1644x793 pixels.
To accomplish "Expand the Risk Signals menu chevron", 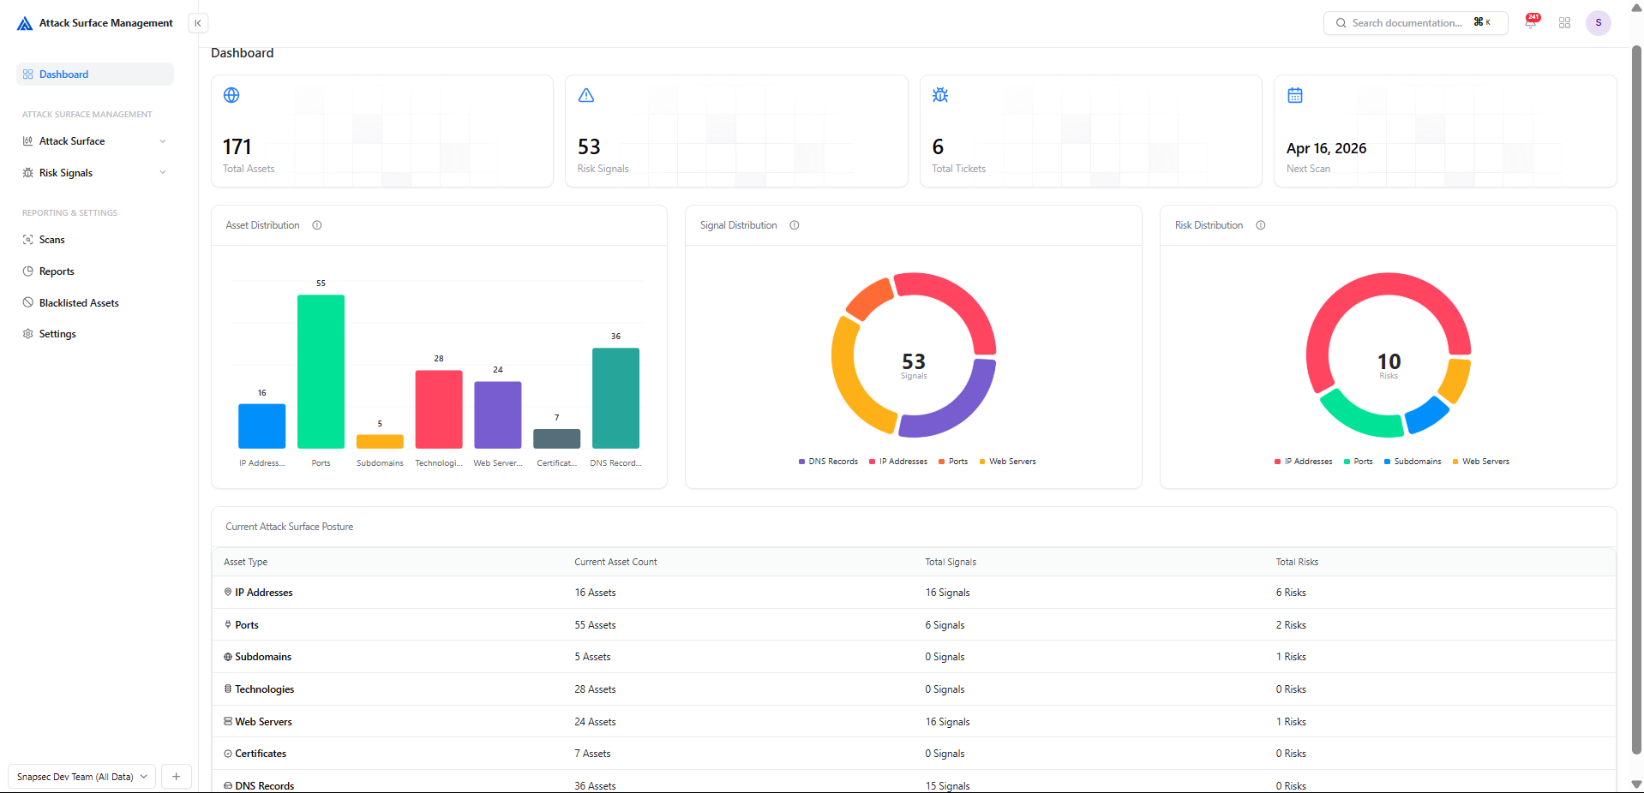I will [163, 173].
